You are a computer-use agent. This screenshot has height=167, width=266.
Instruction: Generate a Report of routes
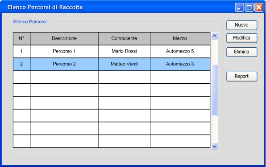click(241, 77)
